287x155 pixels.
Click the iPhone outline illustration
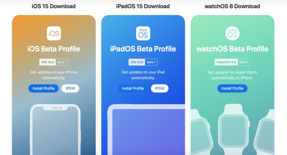tap(55, 129)
